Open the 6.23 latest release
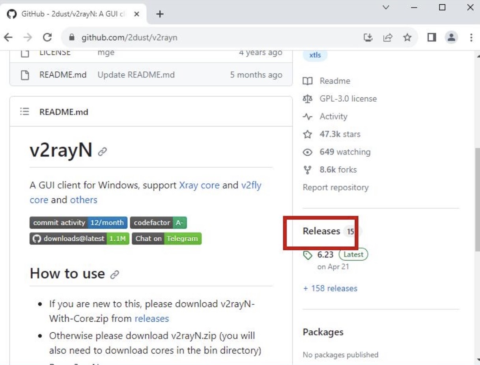480x365 pixels. (x=325, y=255)
